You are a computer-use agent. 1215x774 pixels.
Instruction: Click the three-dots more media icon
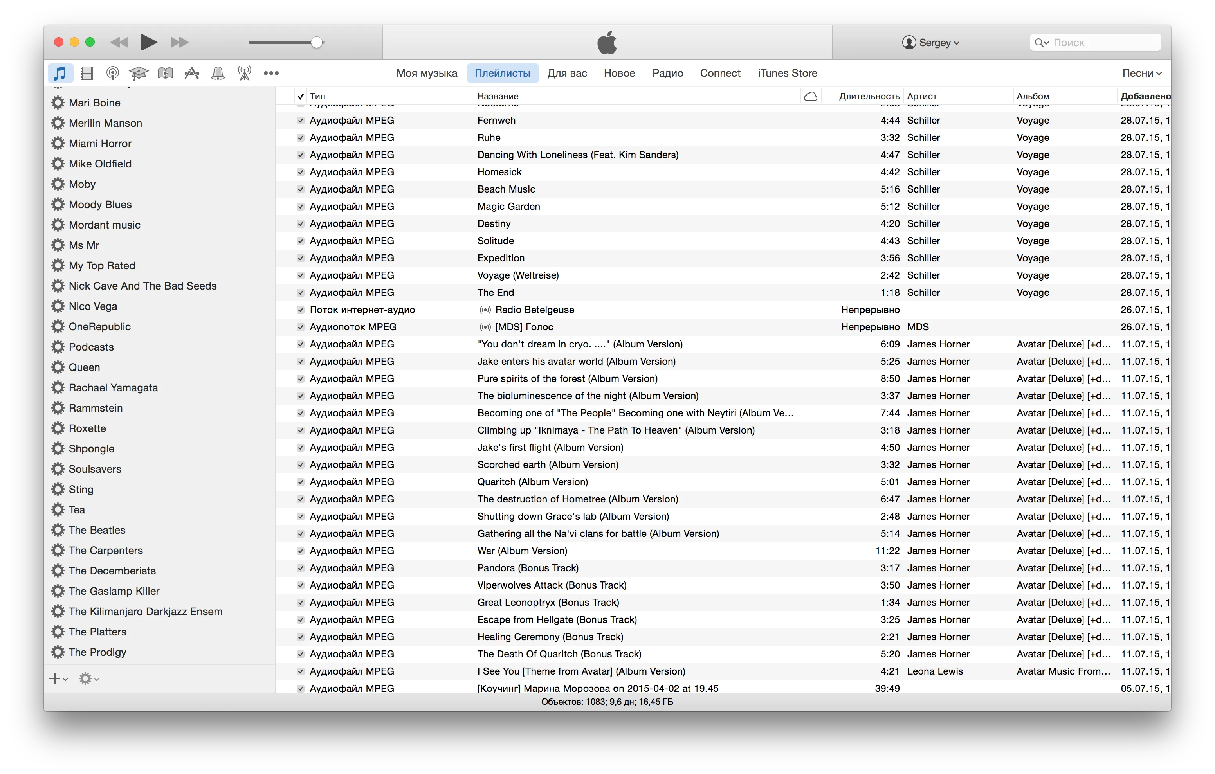[x=271, y=73]
